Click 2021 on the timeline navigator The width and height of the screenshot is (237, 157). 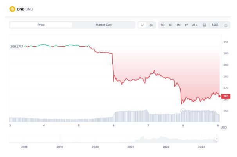[131, 146]
